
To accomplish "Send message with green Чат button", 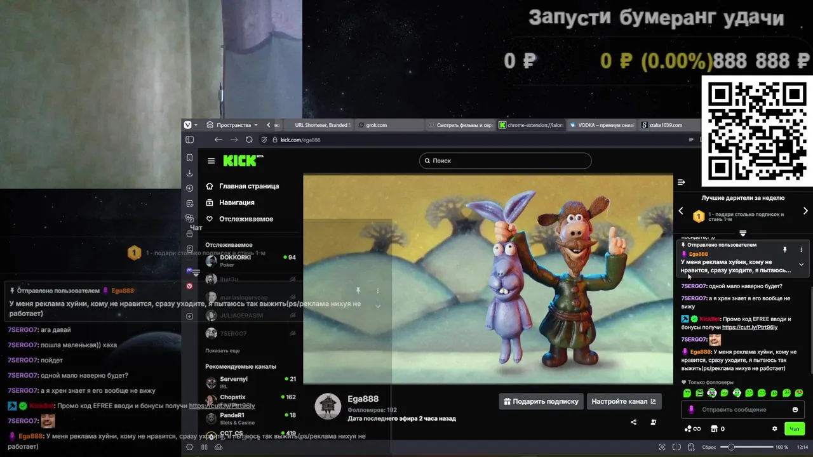I will (x=795, y=429).
